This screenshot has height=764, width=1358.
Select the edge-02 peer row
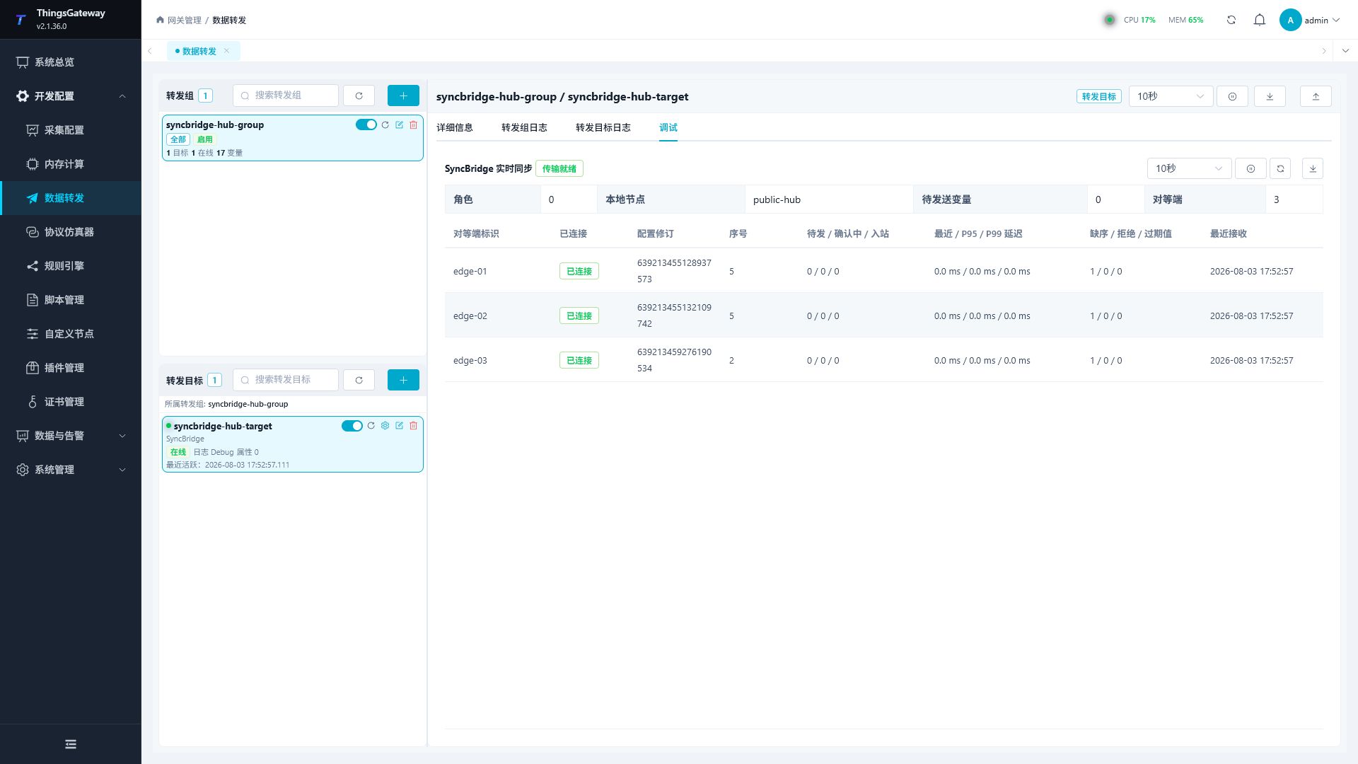[883, 316]
